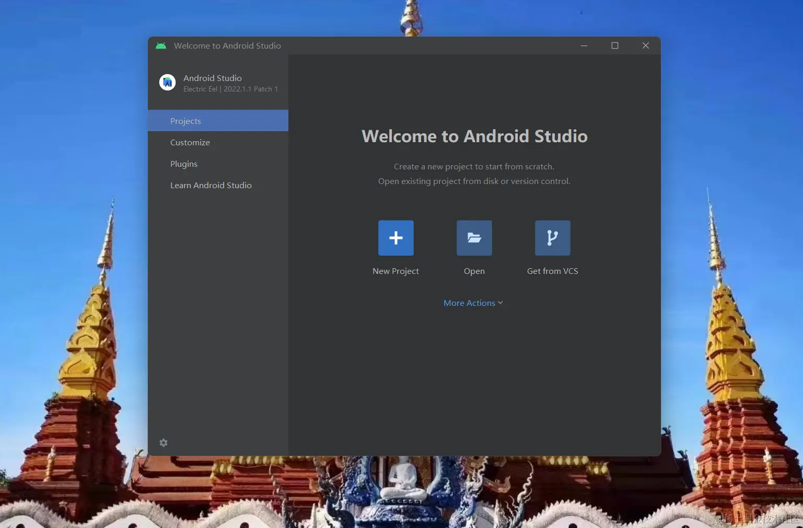Screen dimensions: 803x528
Task: Maximize the welcome window
Action: [615, 45]
